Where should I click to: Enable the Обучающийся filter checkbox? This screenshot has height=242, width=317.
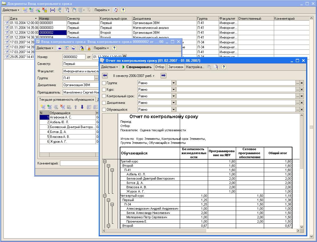coord(104,110)
